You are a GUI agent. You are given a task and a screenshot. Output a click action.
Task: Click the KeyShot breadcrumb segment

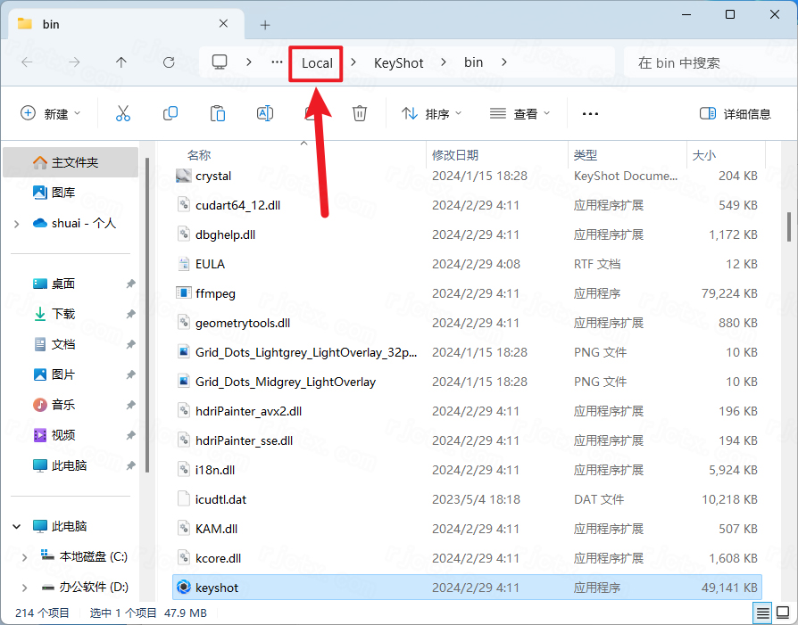398,63
